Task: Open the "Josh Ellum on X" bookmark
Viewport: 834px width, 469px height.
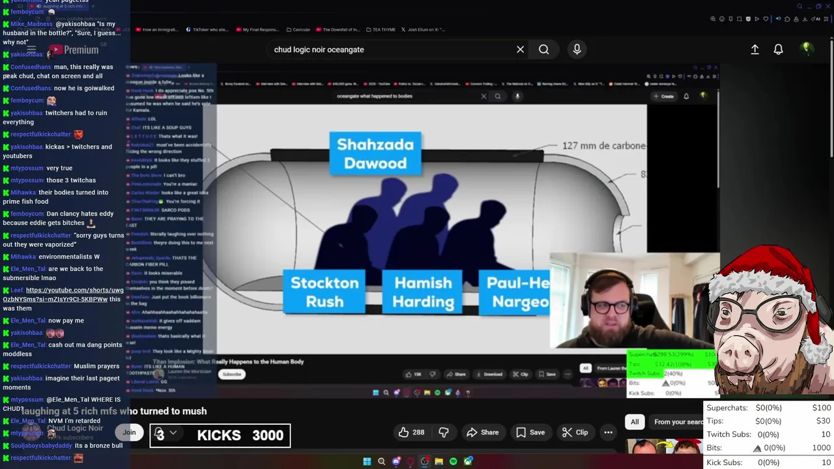Action: click(424, 29)
